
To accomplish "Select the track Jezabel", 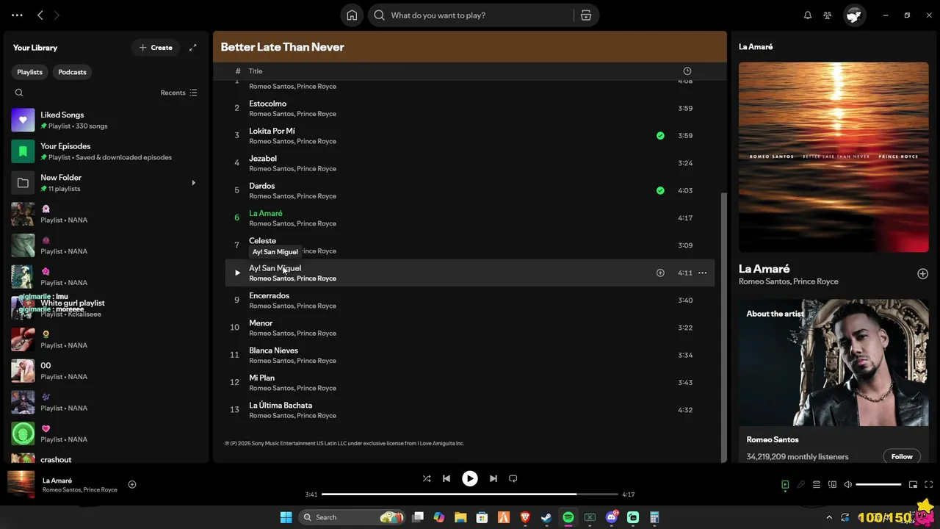I will (x=469, y=163).
